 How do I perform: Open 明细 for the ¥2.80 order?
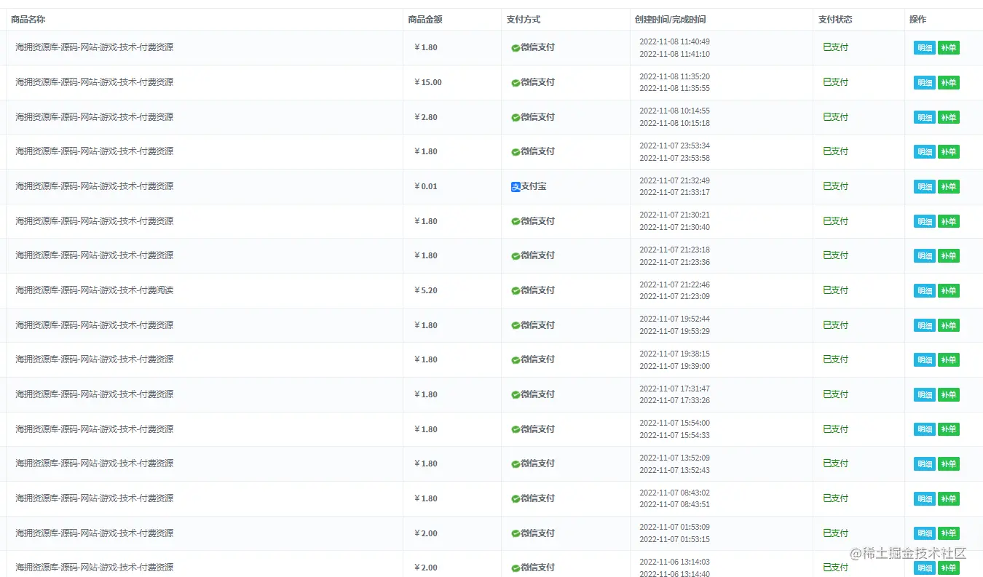(925, 118)
